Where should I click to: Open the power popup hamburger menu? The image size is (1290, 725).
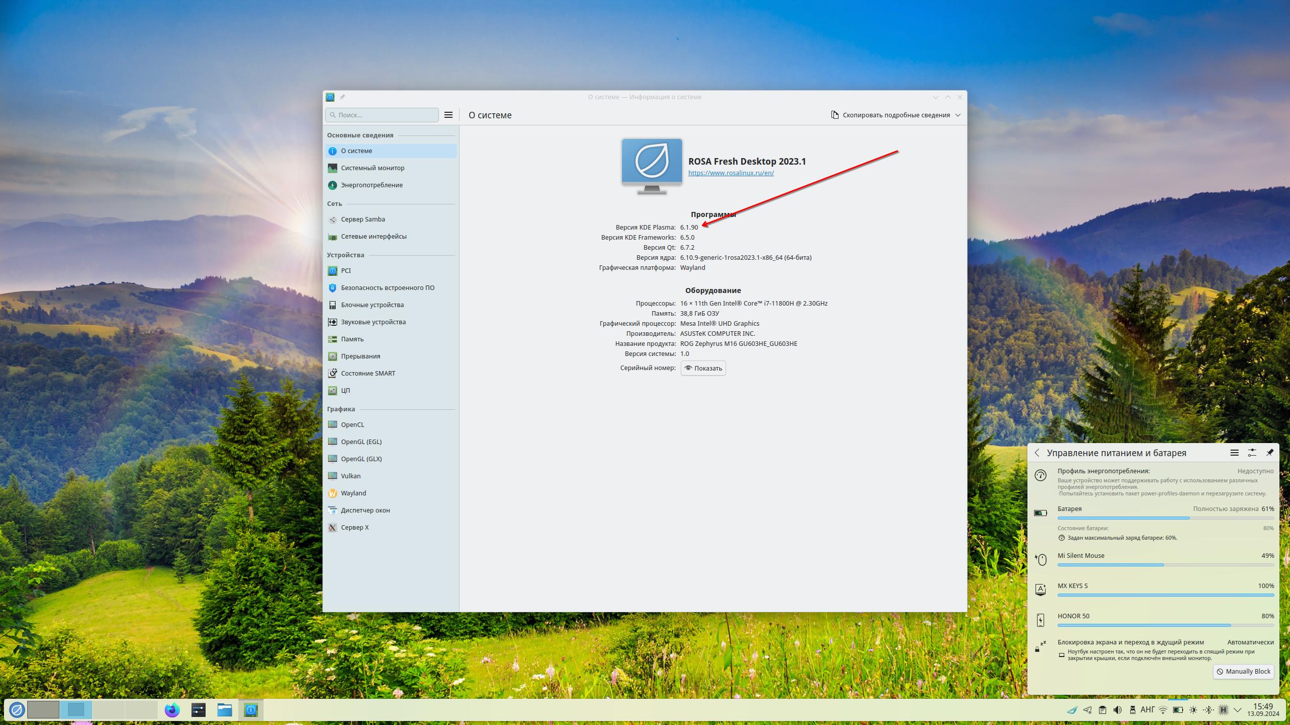click(x=1235, y=453)
